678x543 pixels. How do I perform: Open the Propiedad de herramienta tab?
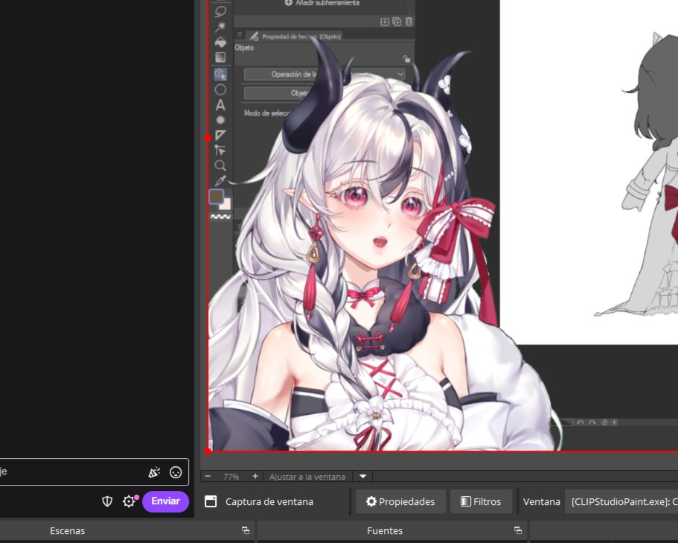click(x=295, y=36)
